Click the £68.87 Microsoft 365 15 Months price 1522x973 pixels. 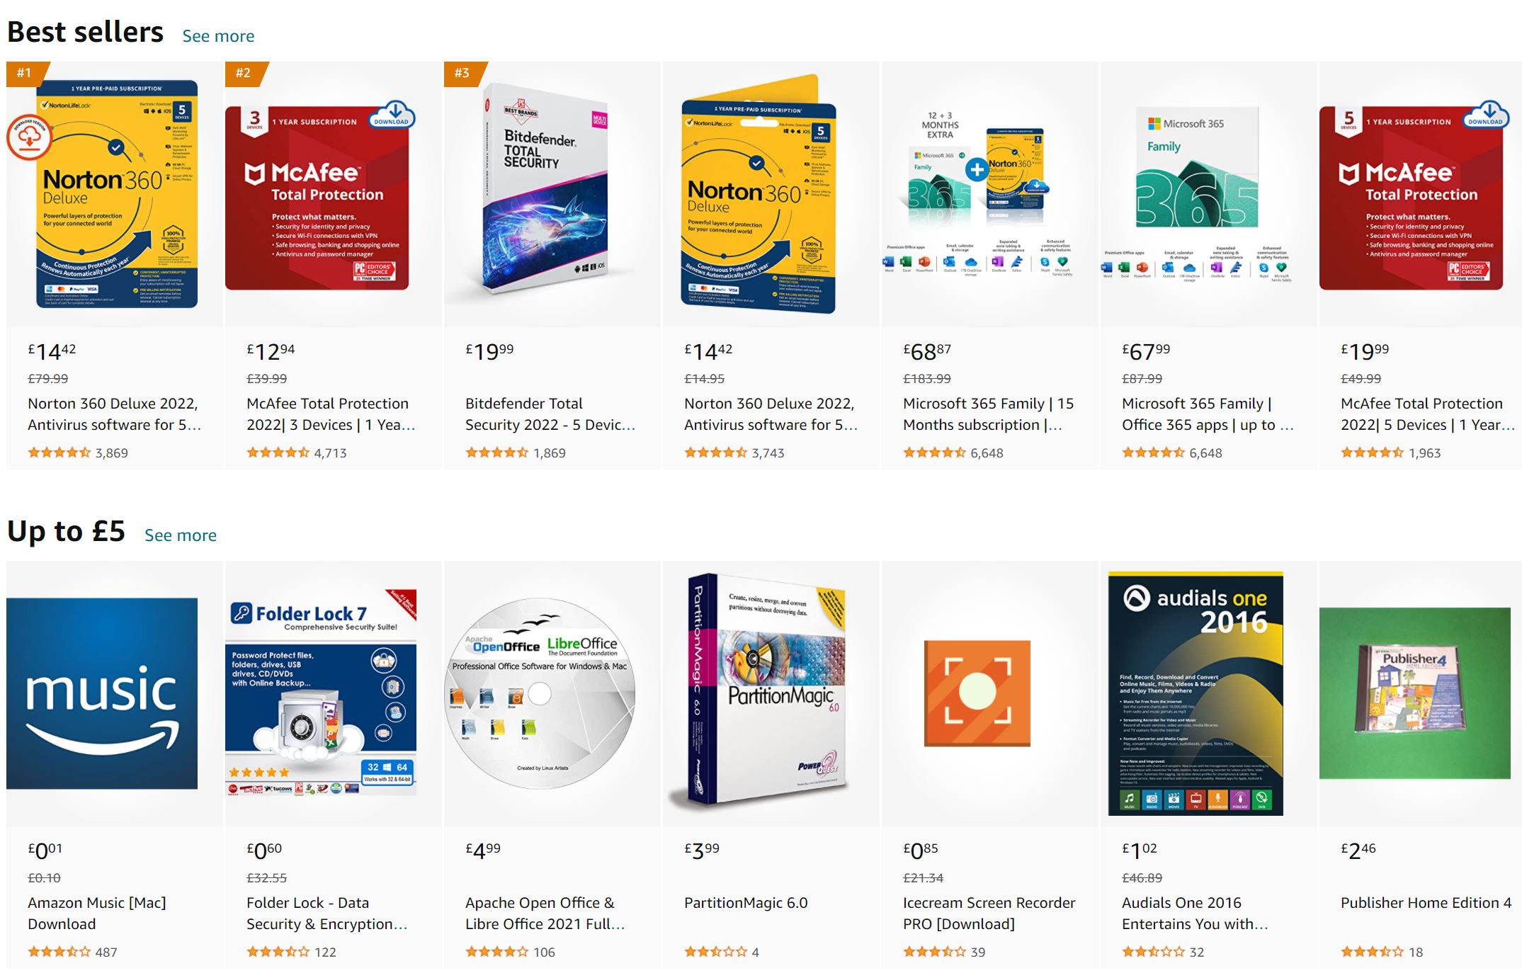pyautogui.click(x=927, y=351)
